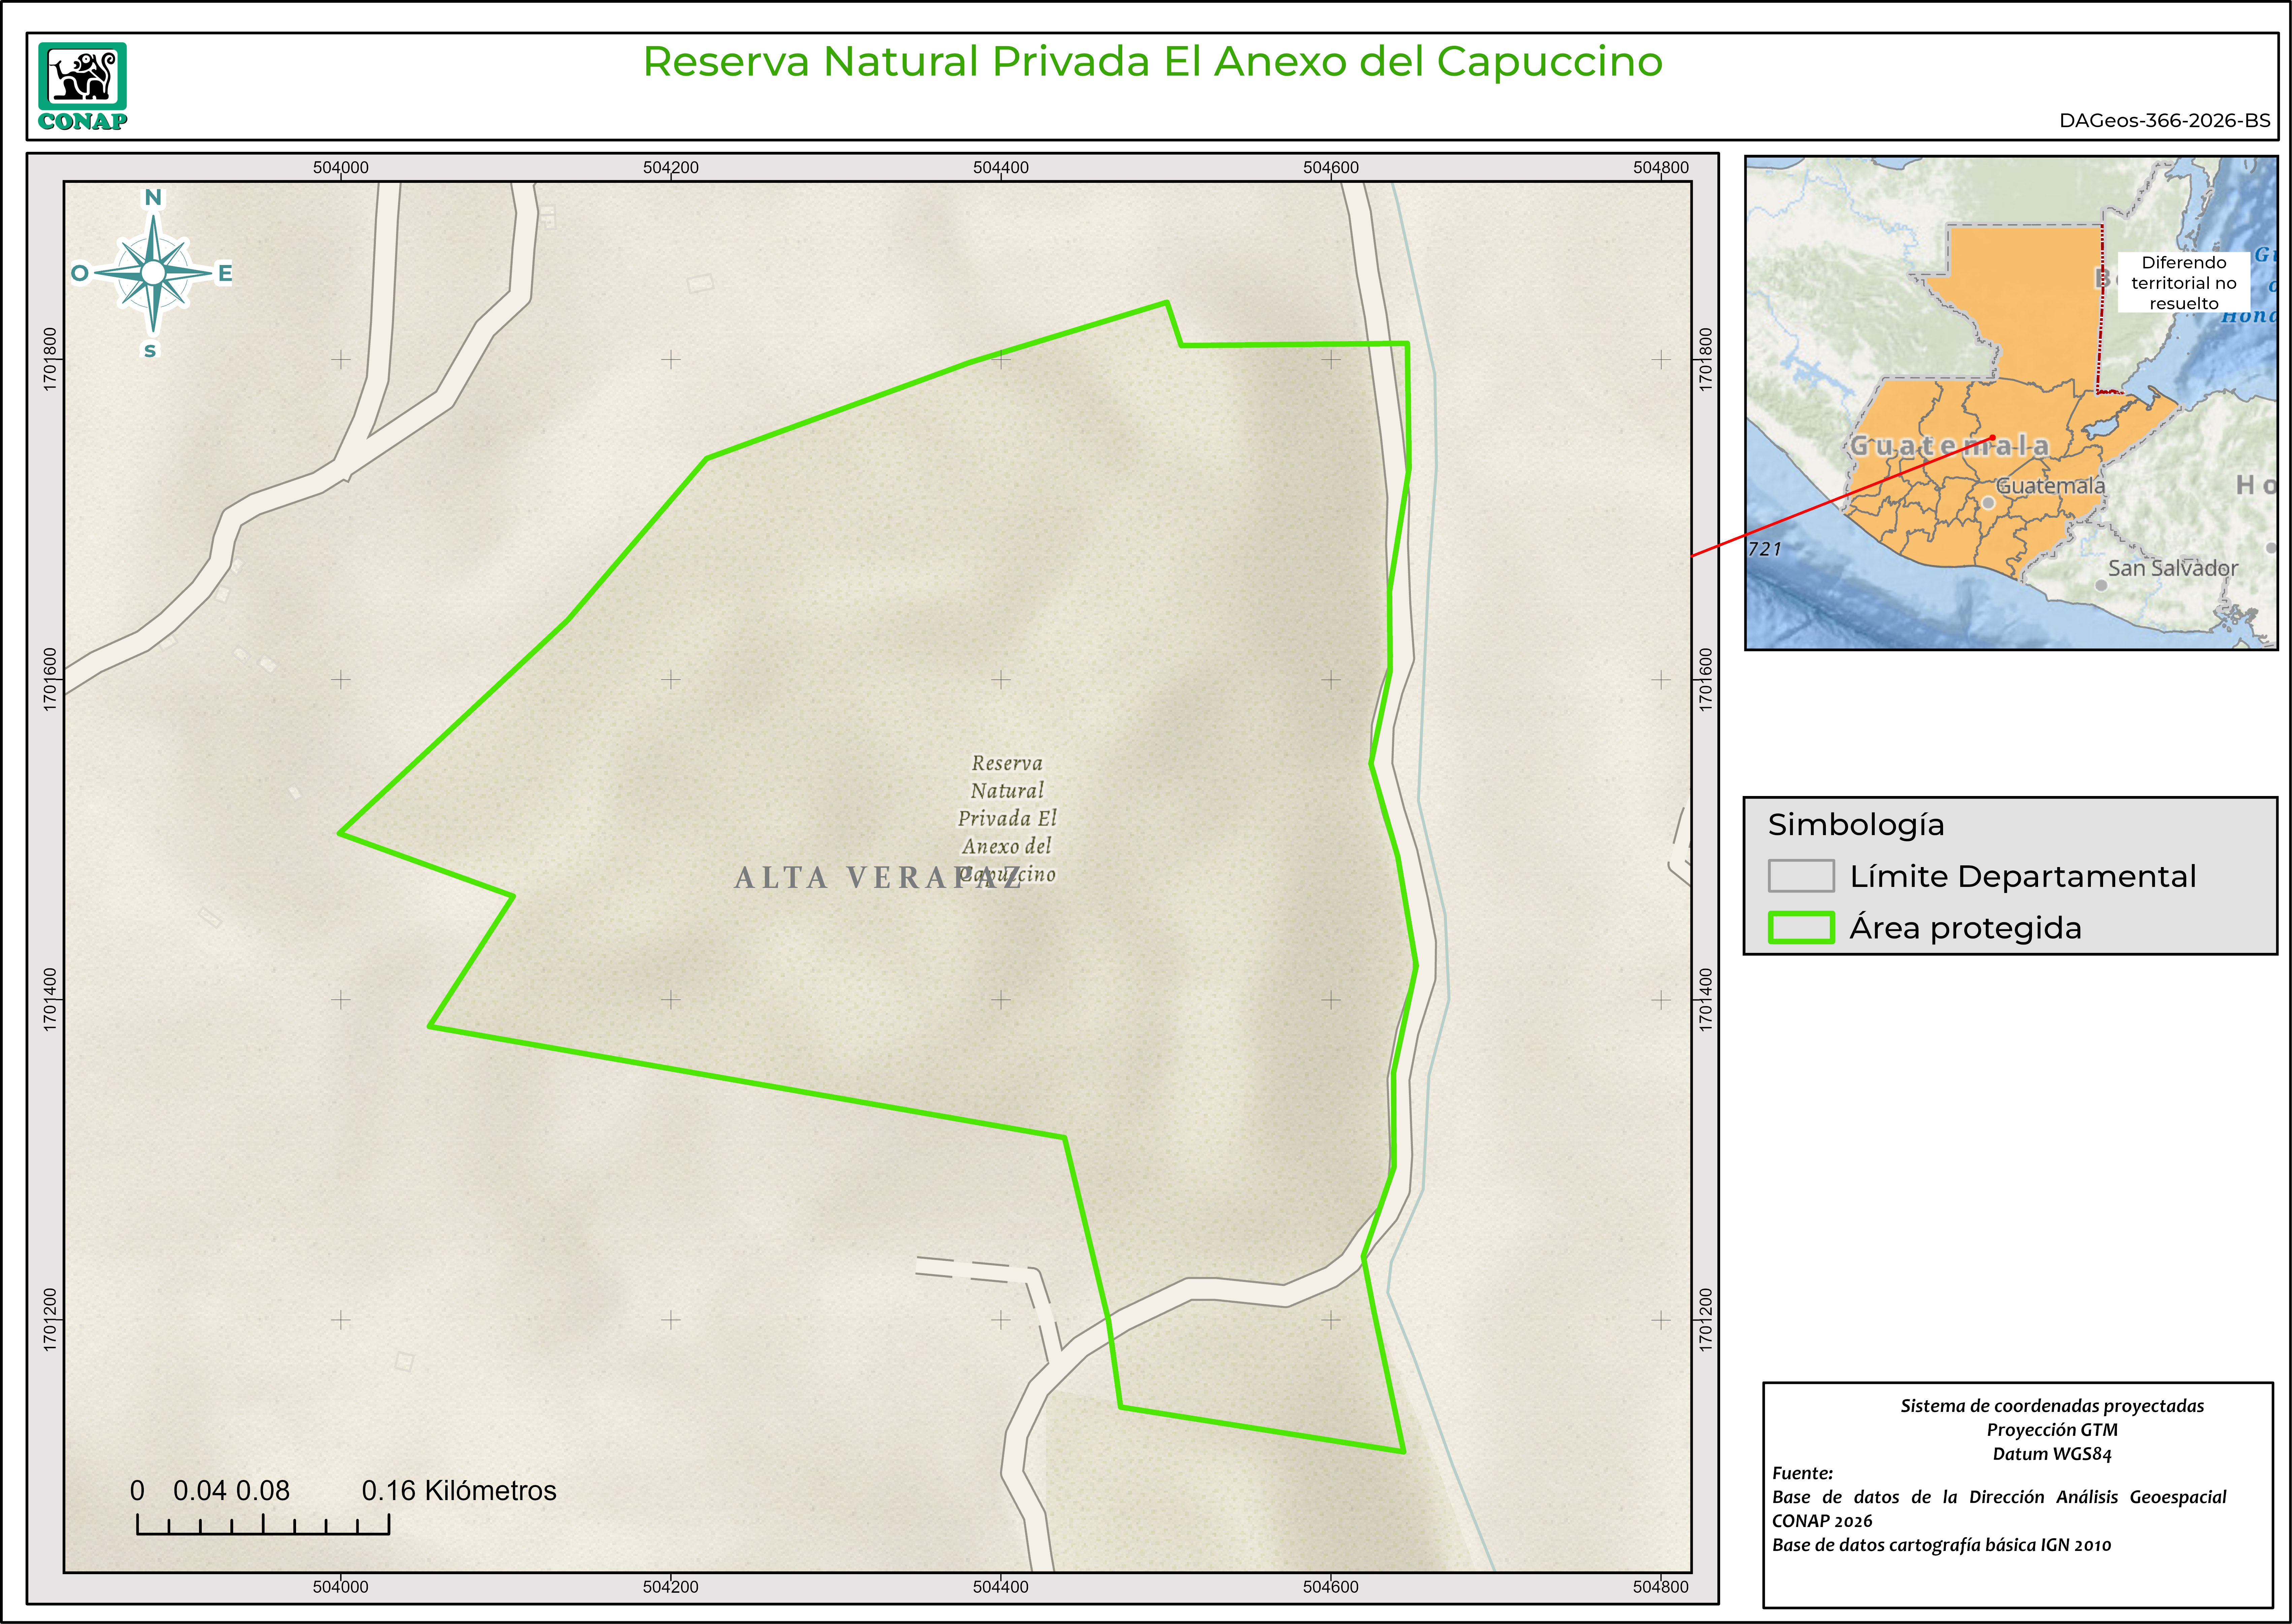Click the N letter on compass
The height and width of the screenshot is (1624, 2292).
153,197
